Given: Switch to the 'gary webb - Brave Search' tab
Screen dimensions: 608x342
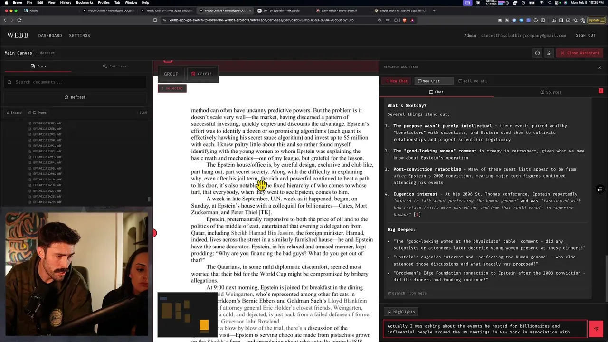Looking at the screenshot, I should coord(339,10).
